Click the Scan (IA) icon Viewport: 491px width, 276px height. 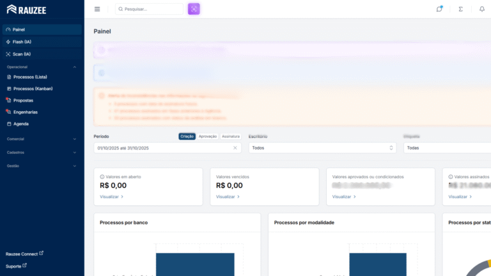pos(8,54)
